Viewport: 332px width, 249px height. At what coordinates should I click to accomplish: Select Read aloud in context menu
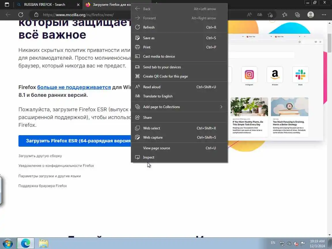point(179,87)
